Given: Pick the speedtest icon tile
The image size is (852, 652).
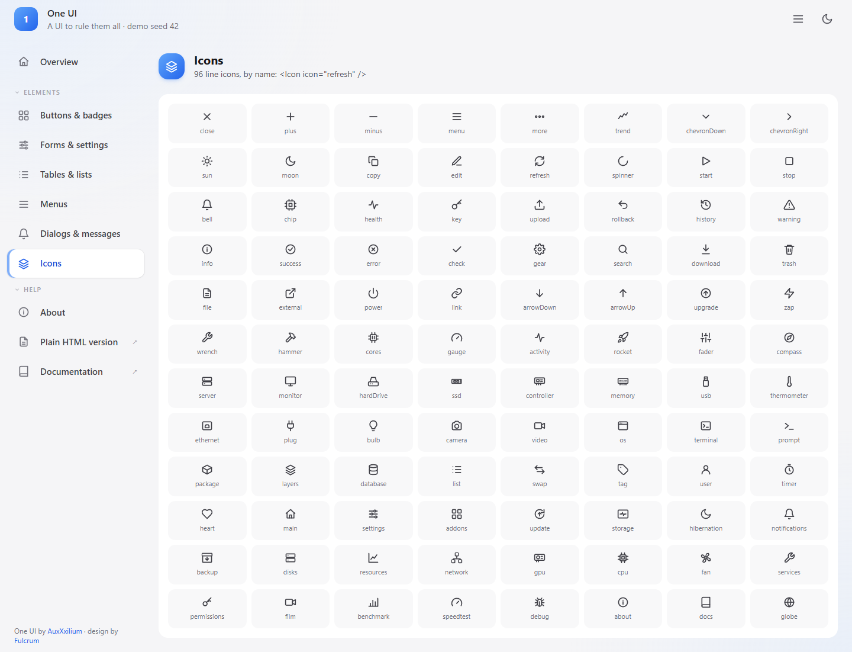Looking at the screenshot, I should [x=457, y=609].
